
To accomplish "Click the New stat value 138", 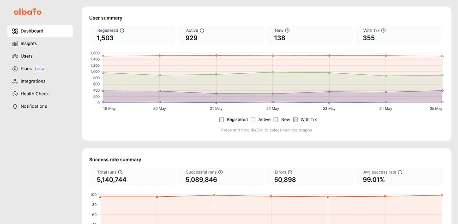I will click(279, 38).
